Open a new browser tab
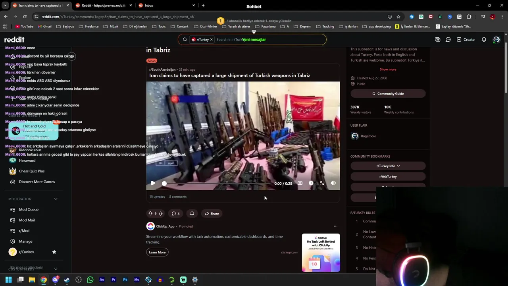Image resolution: width=508 pixels, height=286 pixels. pos(203,6)
